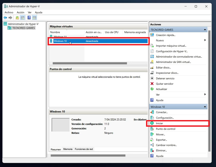
Task: Click the Forward arrow toolbar icon
Action: 10,18
